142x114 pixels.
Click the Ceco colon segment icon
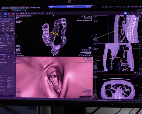coord(3,29)
